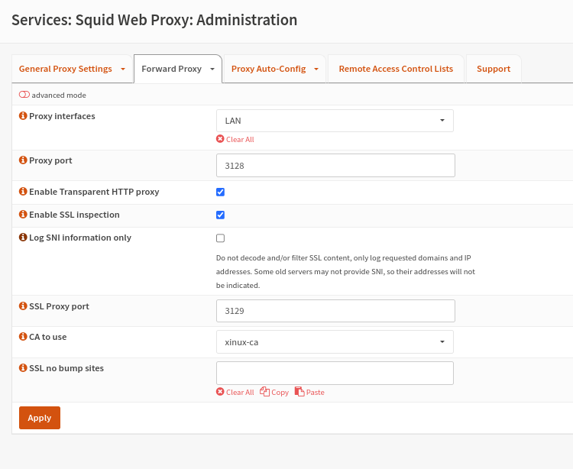Click Clear All under SSL no bump sites
Viewport: 573px width, 469px height.
(235, 392)
